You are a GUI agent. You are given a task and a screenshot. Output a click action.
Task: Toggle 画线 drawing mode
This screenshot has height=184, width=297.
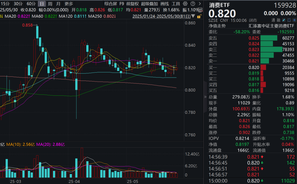(164, 4)
